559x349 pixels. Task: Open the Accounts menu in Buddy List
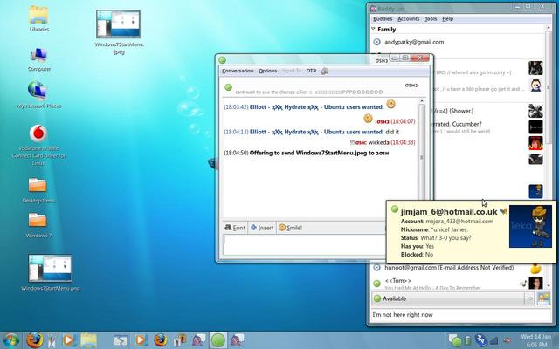pyautogui.click(x=408, y=19)
